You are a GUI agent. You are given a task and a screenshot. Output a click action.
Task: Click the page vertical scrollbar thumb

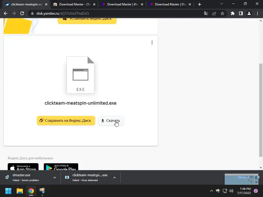click(261, 110)
